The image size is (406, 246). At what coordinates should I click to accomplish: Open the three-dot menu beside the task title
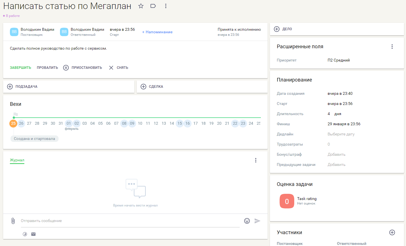(x=166, y=6)
